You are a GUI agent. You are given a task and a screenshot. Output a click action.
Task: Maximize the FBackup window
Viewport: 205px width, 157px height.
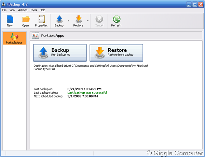(x=195, y=4)
